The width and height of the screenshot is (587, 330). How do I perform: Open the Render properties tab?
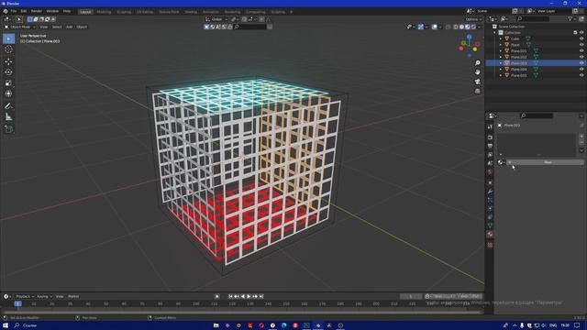[x=490, y=137]
